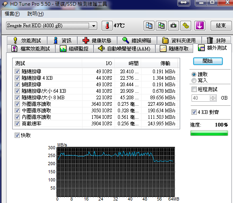Decrease GB value with down spinner arrow

coord(213,99)
